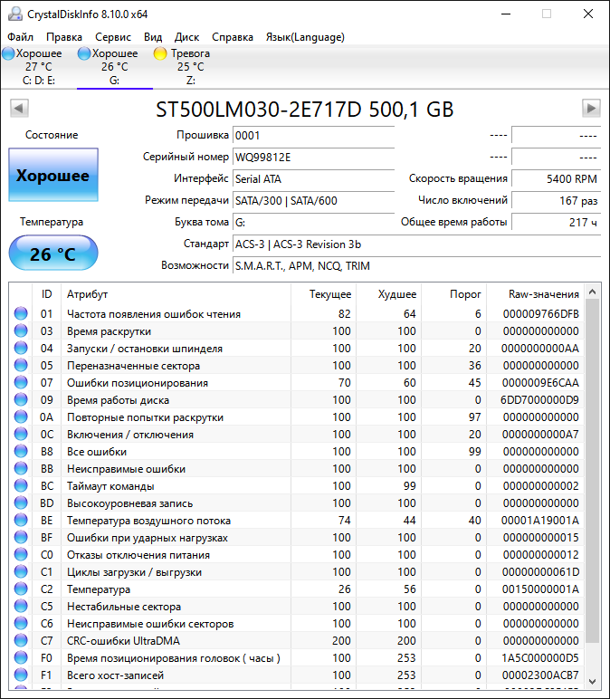Select row Высокоуровневая запись
Viewport: 610px width, 699px height.
pyautogui.click(x=297, y=503)
